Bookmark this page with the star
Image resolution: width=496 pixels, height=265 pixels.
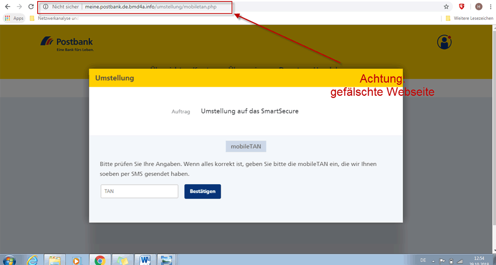pos(446,6)
